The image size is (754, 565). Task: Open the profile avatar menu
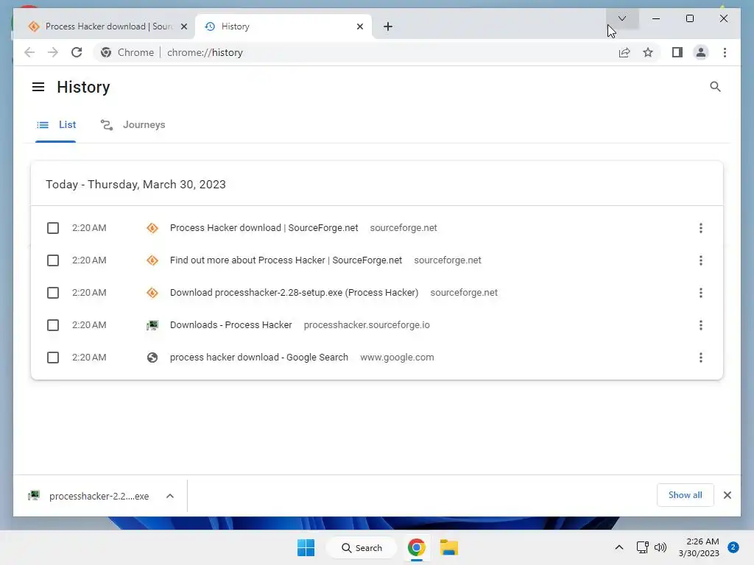tap(701, 52)
